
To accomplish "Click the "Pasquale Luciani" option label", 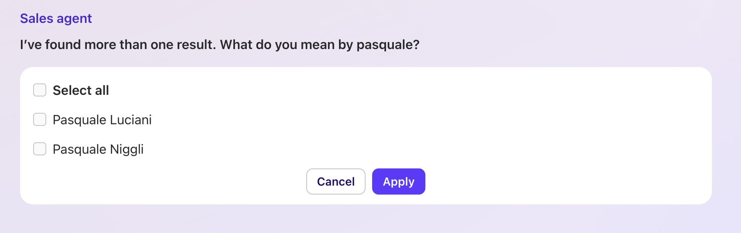I will point(102,120).
